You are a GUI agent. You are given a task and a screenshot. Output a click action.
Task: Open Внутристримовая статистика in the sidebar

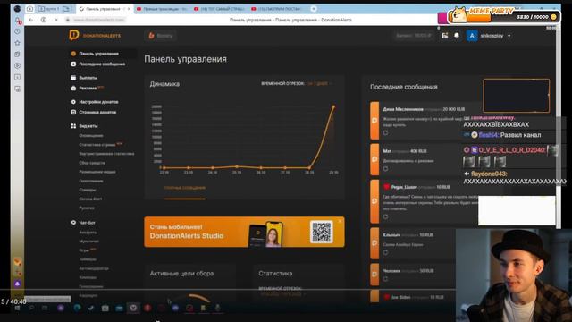(106, 154)
